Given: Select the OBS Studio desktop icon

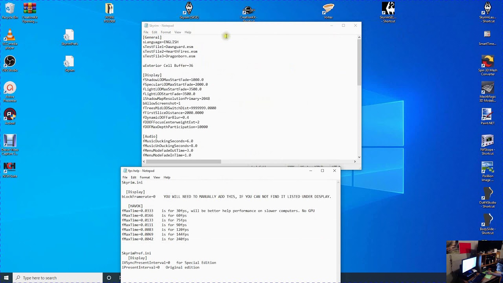Looking at the screenshot, I should tap(10, 64).
